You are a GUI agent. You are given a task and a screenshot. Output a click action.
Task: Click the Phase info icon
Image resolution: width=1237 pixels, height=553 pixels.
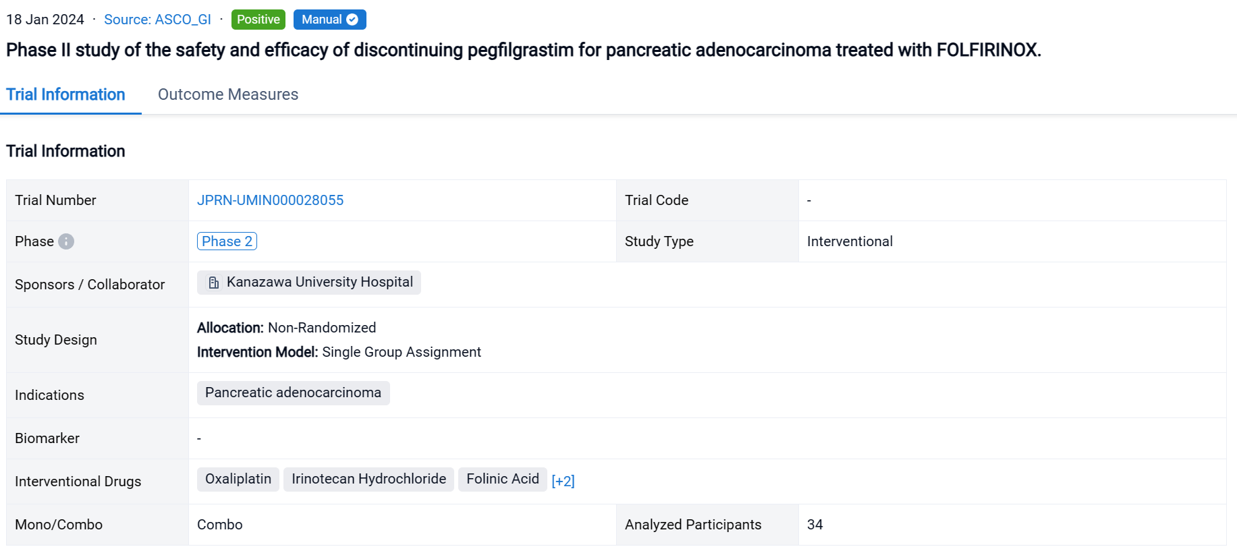66,241
